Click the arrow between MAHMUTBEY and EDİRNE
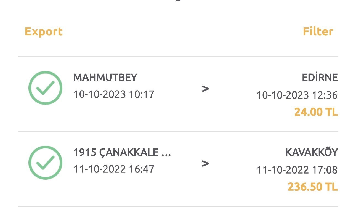356x207 pixels. click(205, 89)
